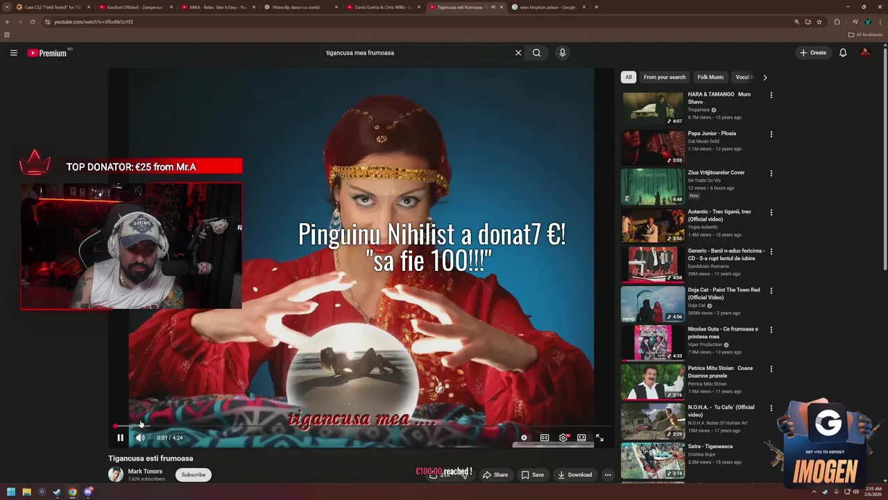Show next filter chips with right chevron
Viewport: 888px width, 500px height.
765,77
